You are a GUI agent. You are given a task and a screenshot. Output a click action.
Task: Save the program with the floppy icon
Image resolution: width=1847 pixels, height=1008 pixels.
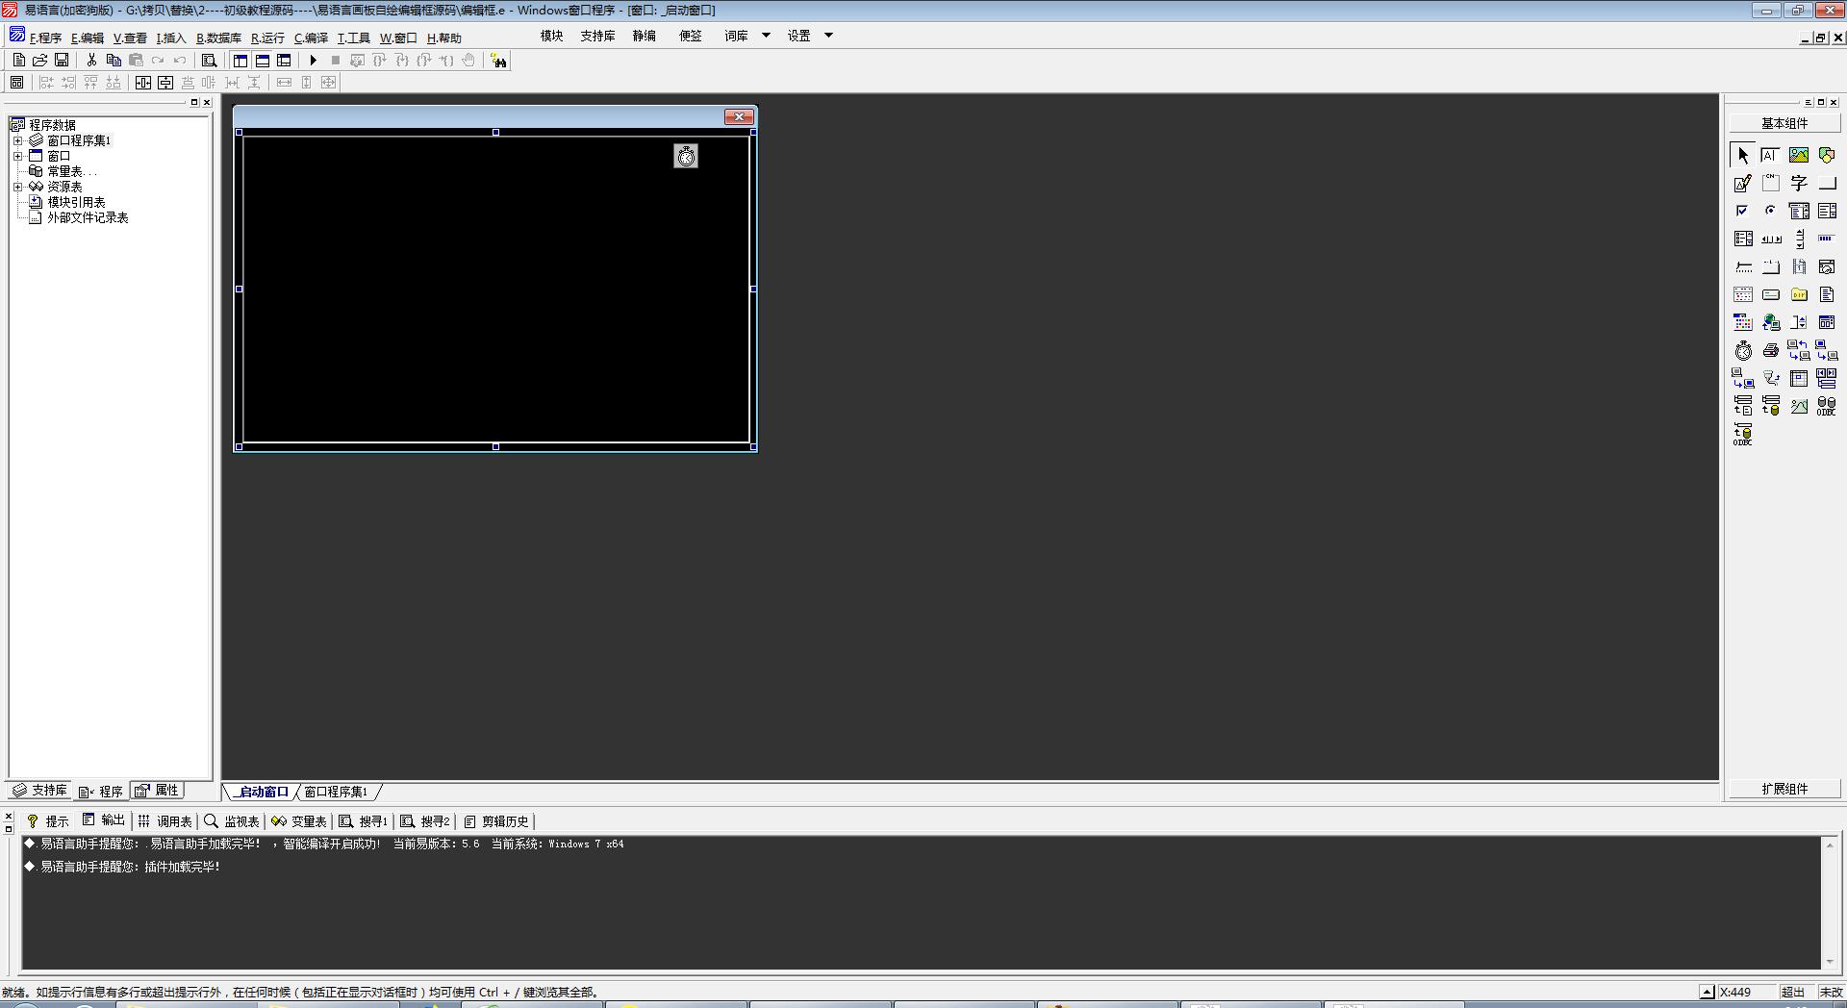62,60
